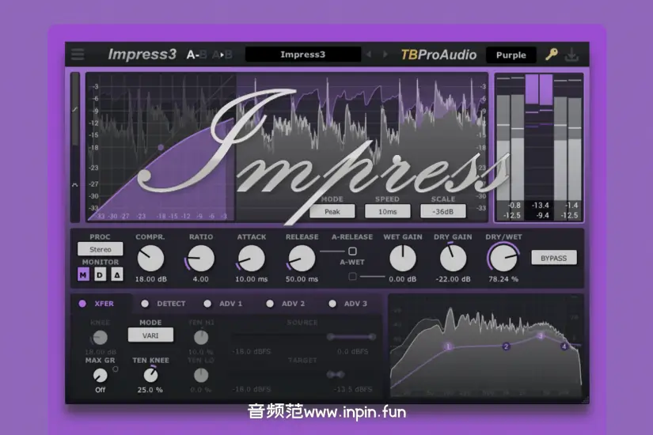Click the TEN HI knob
Viewport: 653px width, 435px height.
point(201,338)
